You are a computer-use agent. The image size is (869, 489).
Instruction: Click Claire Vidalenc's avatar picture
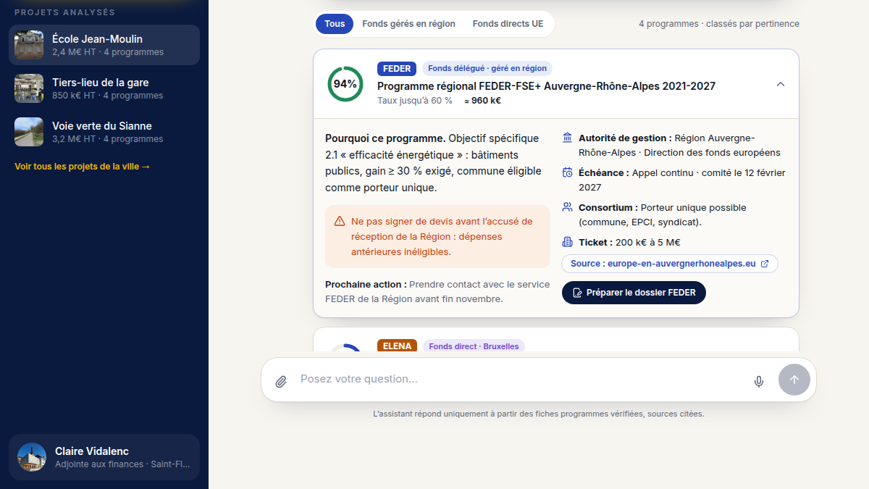point(32,457)
